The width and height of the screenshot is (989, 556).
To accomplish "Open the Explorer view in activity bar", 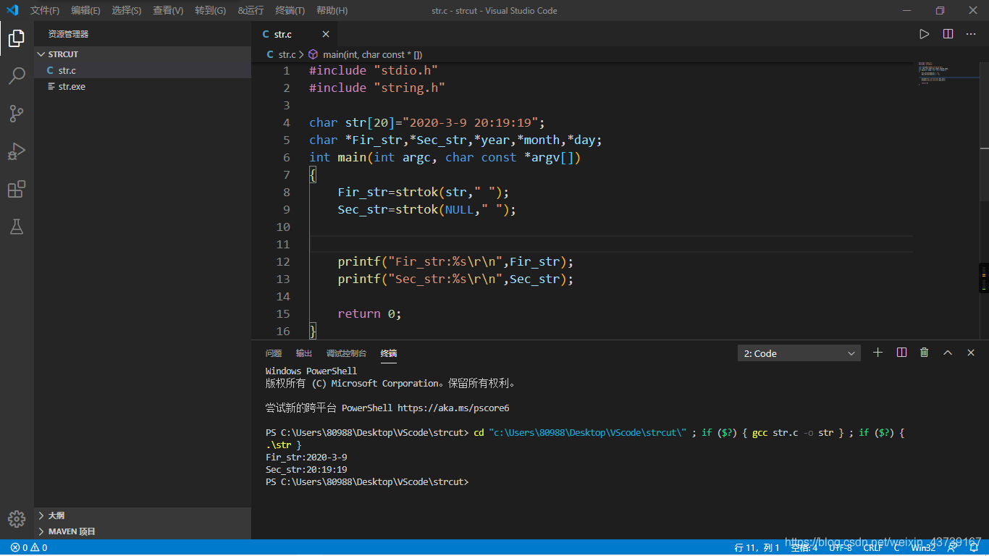I will [17, 38].
